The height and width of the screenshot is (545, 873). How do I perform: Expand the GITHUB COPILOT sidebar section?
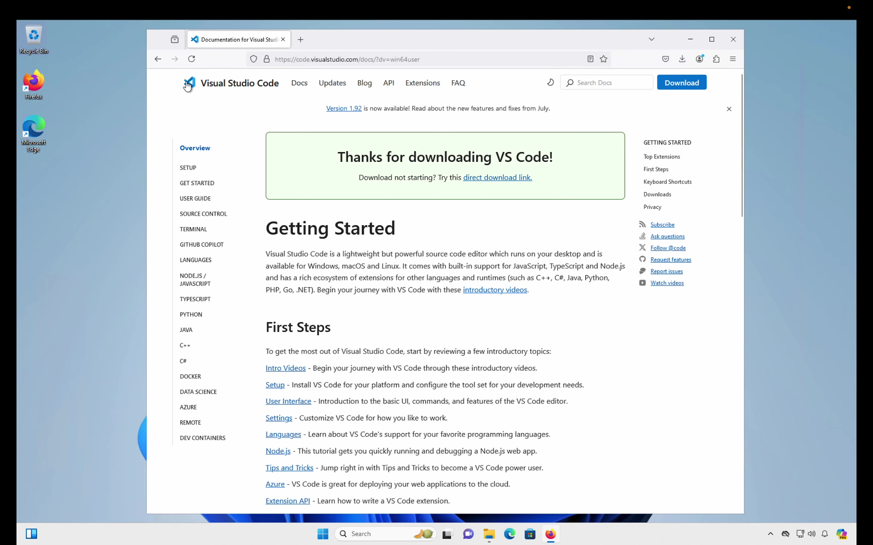202,245
